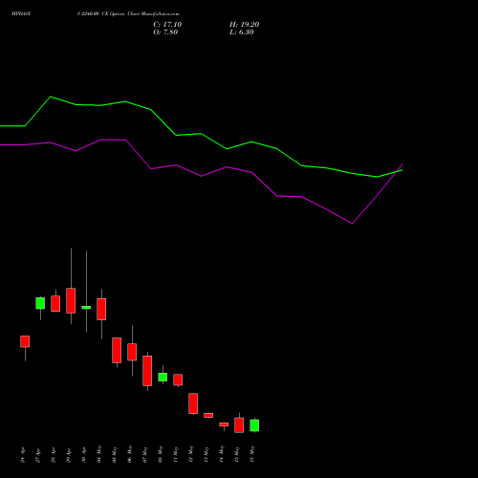The image size is (478, 478).
Task: Click the red candle above 07 May
Action: point(147,371)
